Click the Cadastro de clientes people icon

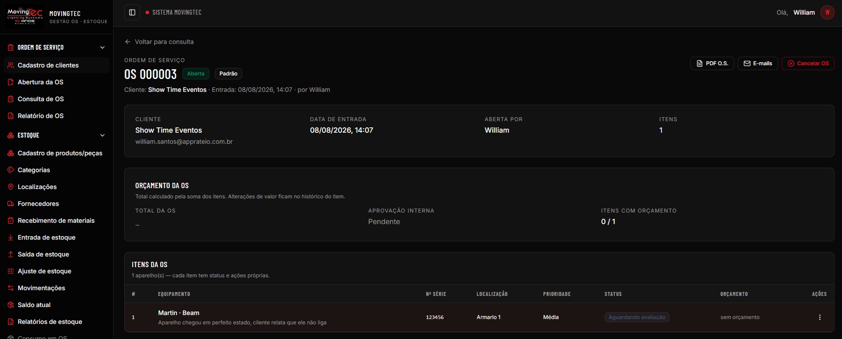point(11,65)
